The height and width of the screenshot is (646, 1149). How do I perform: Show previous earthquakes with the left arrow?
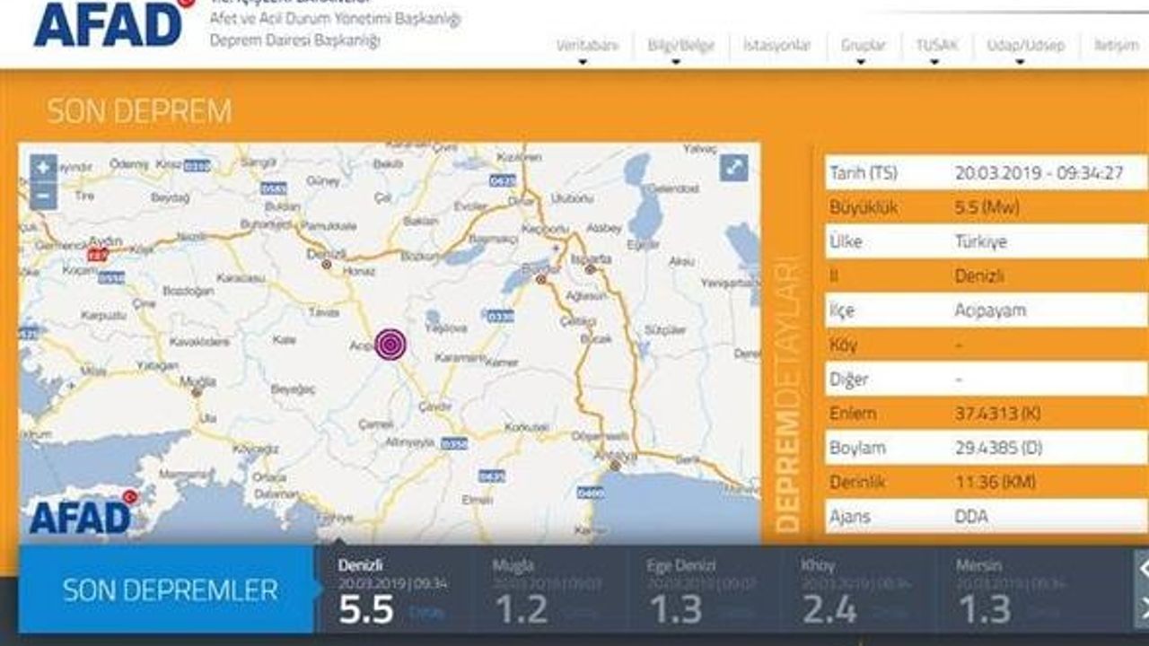pyautogui.click(x=1142, y=569)
